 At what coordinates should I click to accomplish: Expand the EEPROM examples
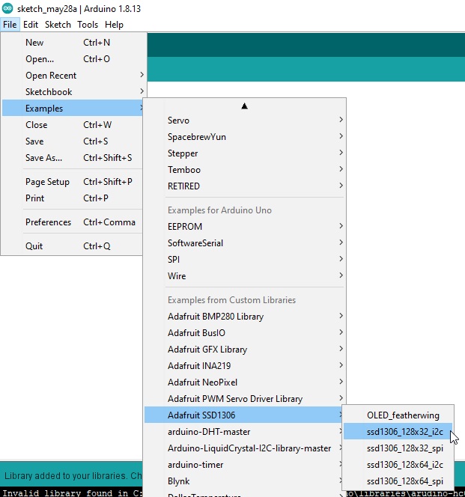pyautogui.click(x=245, y=227)
